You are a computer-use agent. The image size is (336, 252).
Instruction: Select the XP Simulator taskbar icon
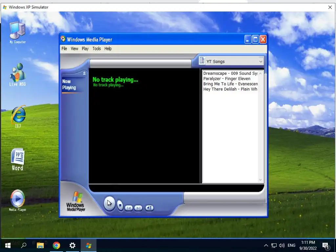pos(89,245)
